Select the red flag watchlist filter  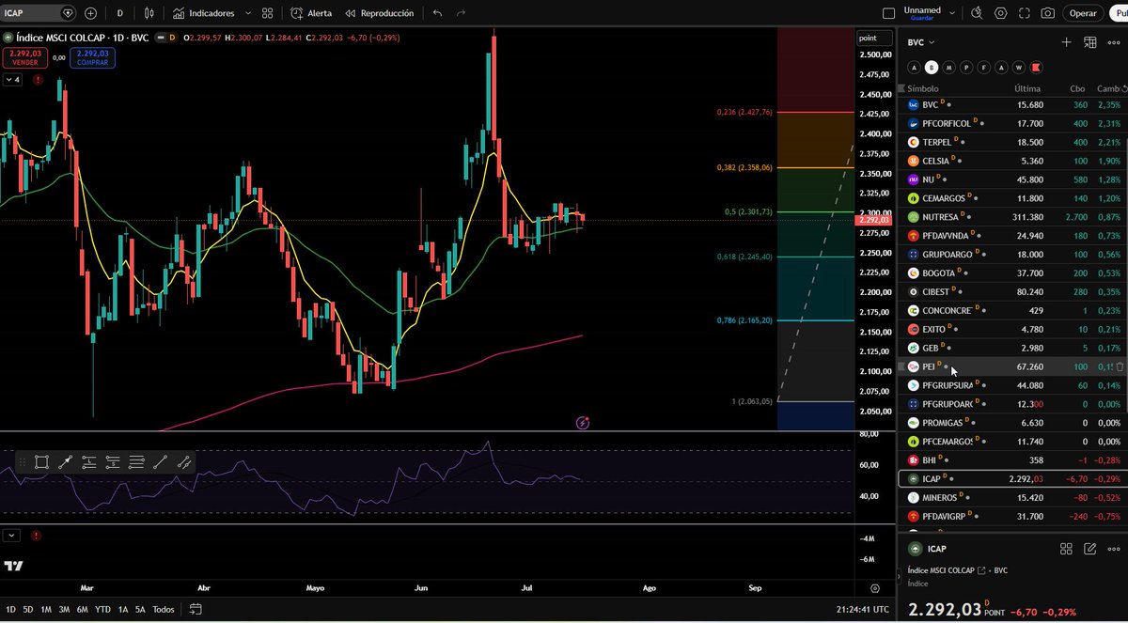(x=1035, y=68)
